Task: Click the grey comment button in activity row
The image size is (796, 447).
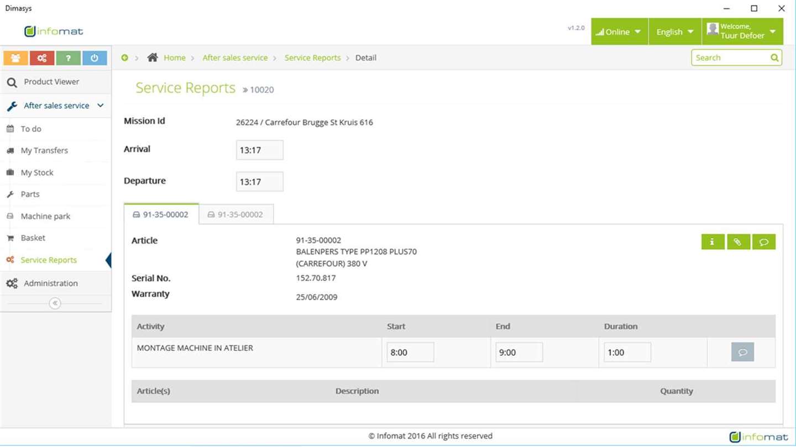Action: (742, 352)
